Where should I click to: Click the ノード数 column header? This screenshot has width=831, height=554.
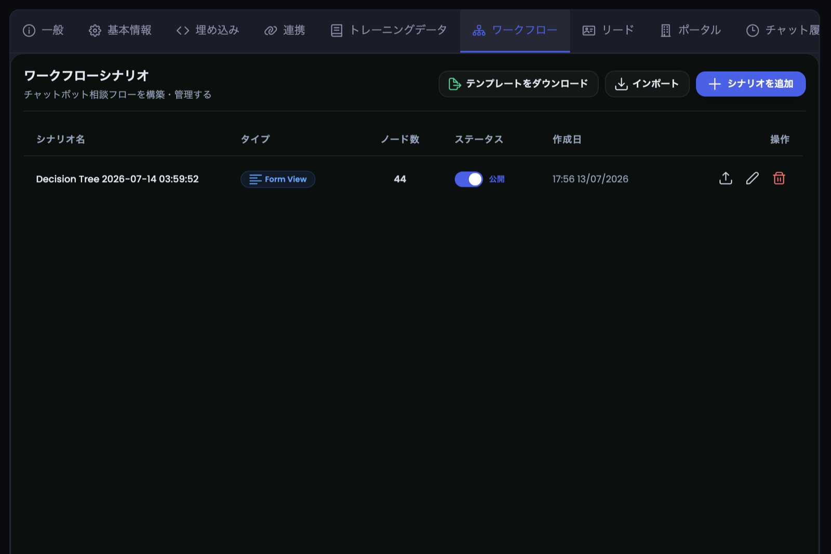click(x=400, y=139)
